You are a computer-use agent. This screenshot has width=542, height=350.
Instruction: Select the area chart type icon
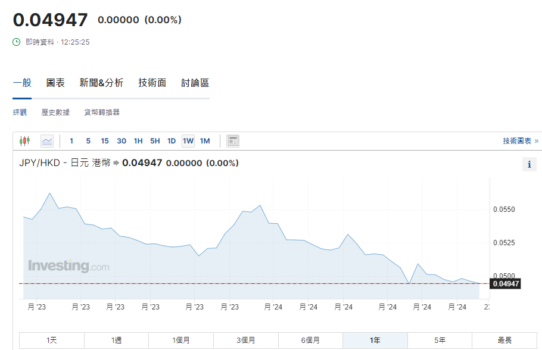pos(47,141)
